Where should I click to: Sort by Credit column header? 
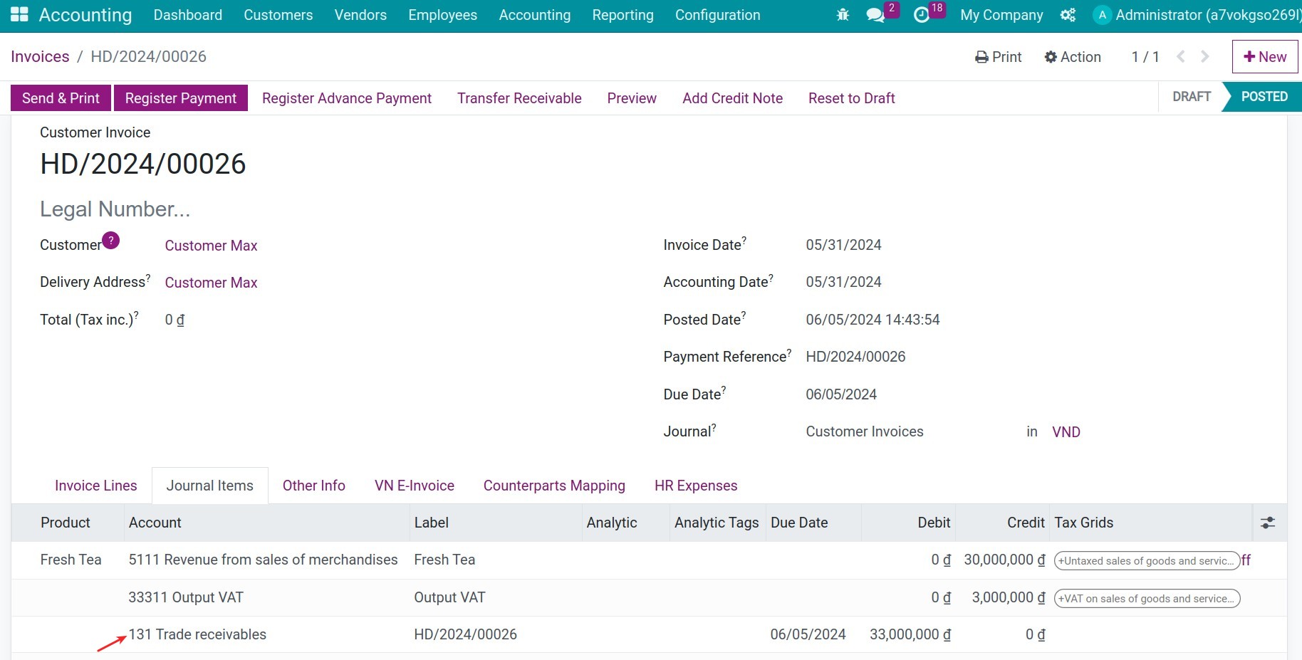pos(1002,523)
